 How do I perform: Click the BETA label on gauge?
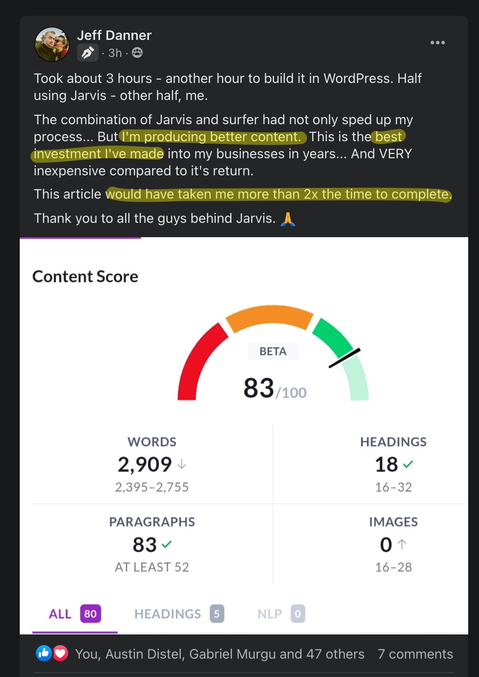click(x=273, y=351)
